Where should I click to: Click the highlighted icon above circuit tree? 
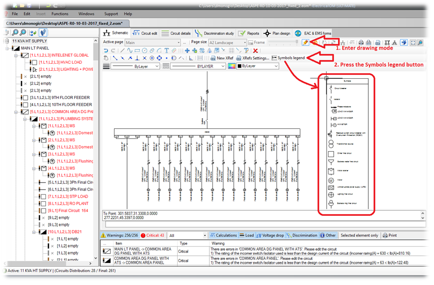[x=42, y=33]
